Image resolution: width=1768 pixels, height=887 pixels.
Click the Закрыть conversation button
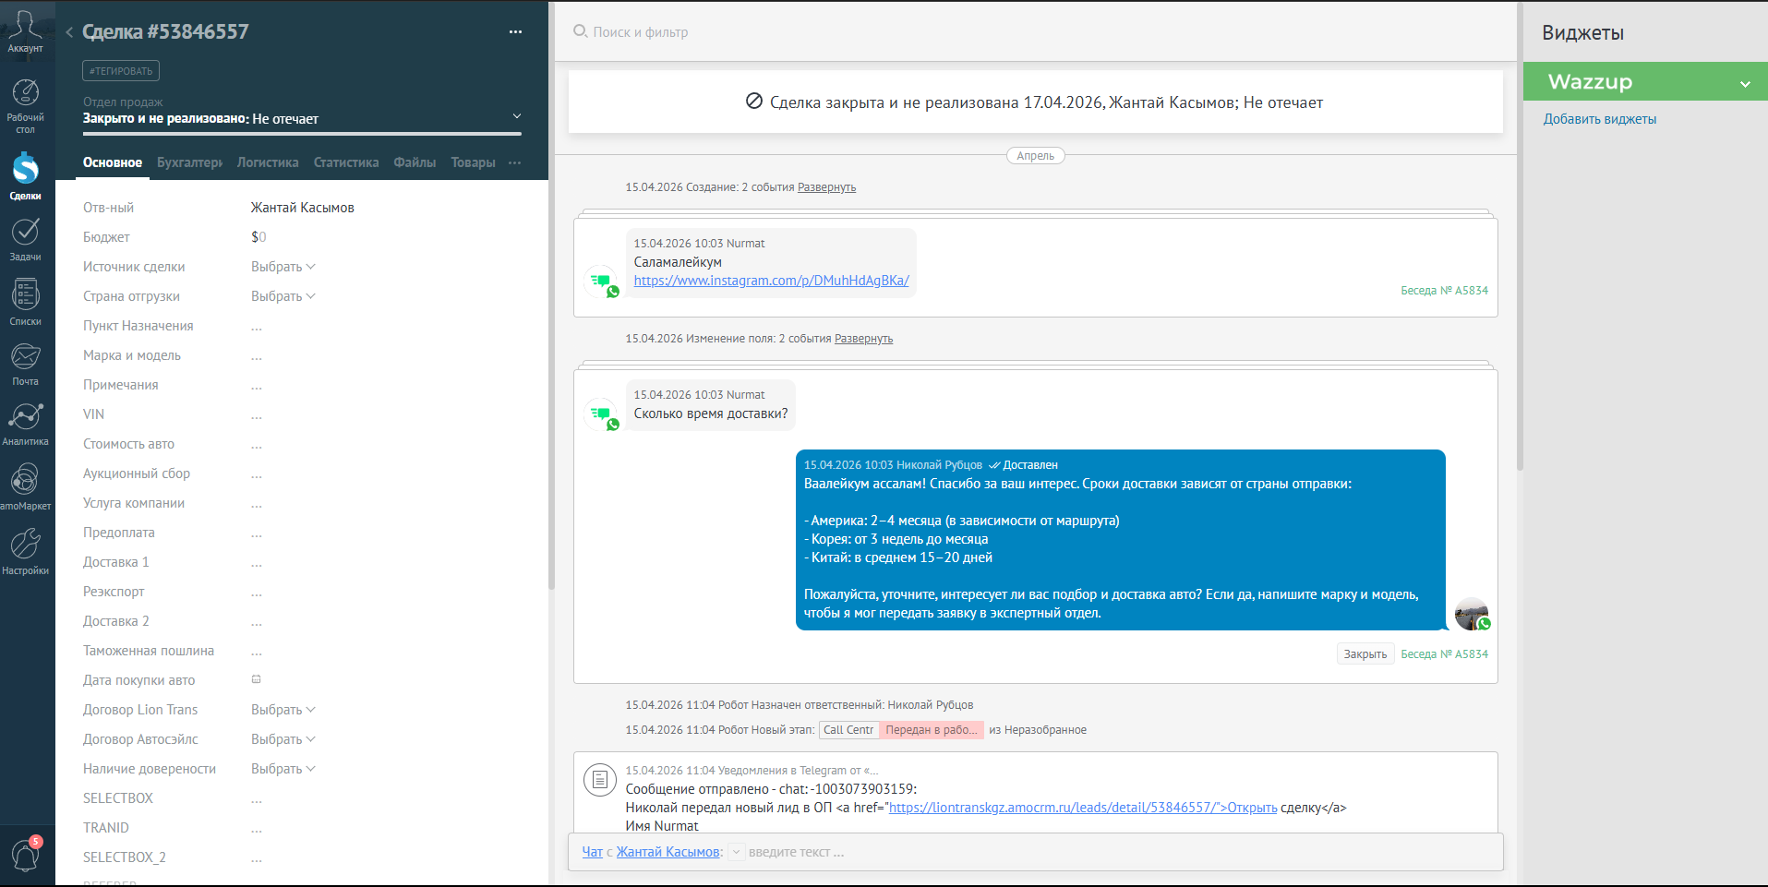click(1365, 653)
